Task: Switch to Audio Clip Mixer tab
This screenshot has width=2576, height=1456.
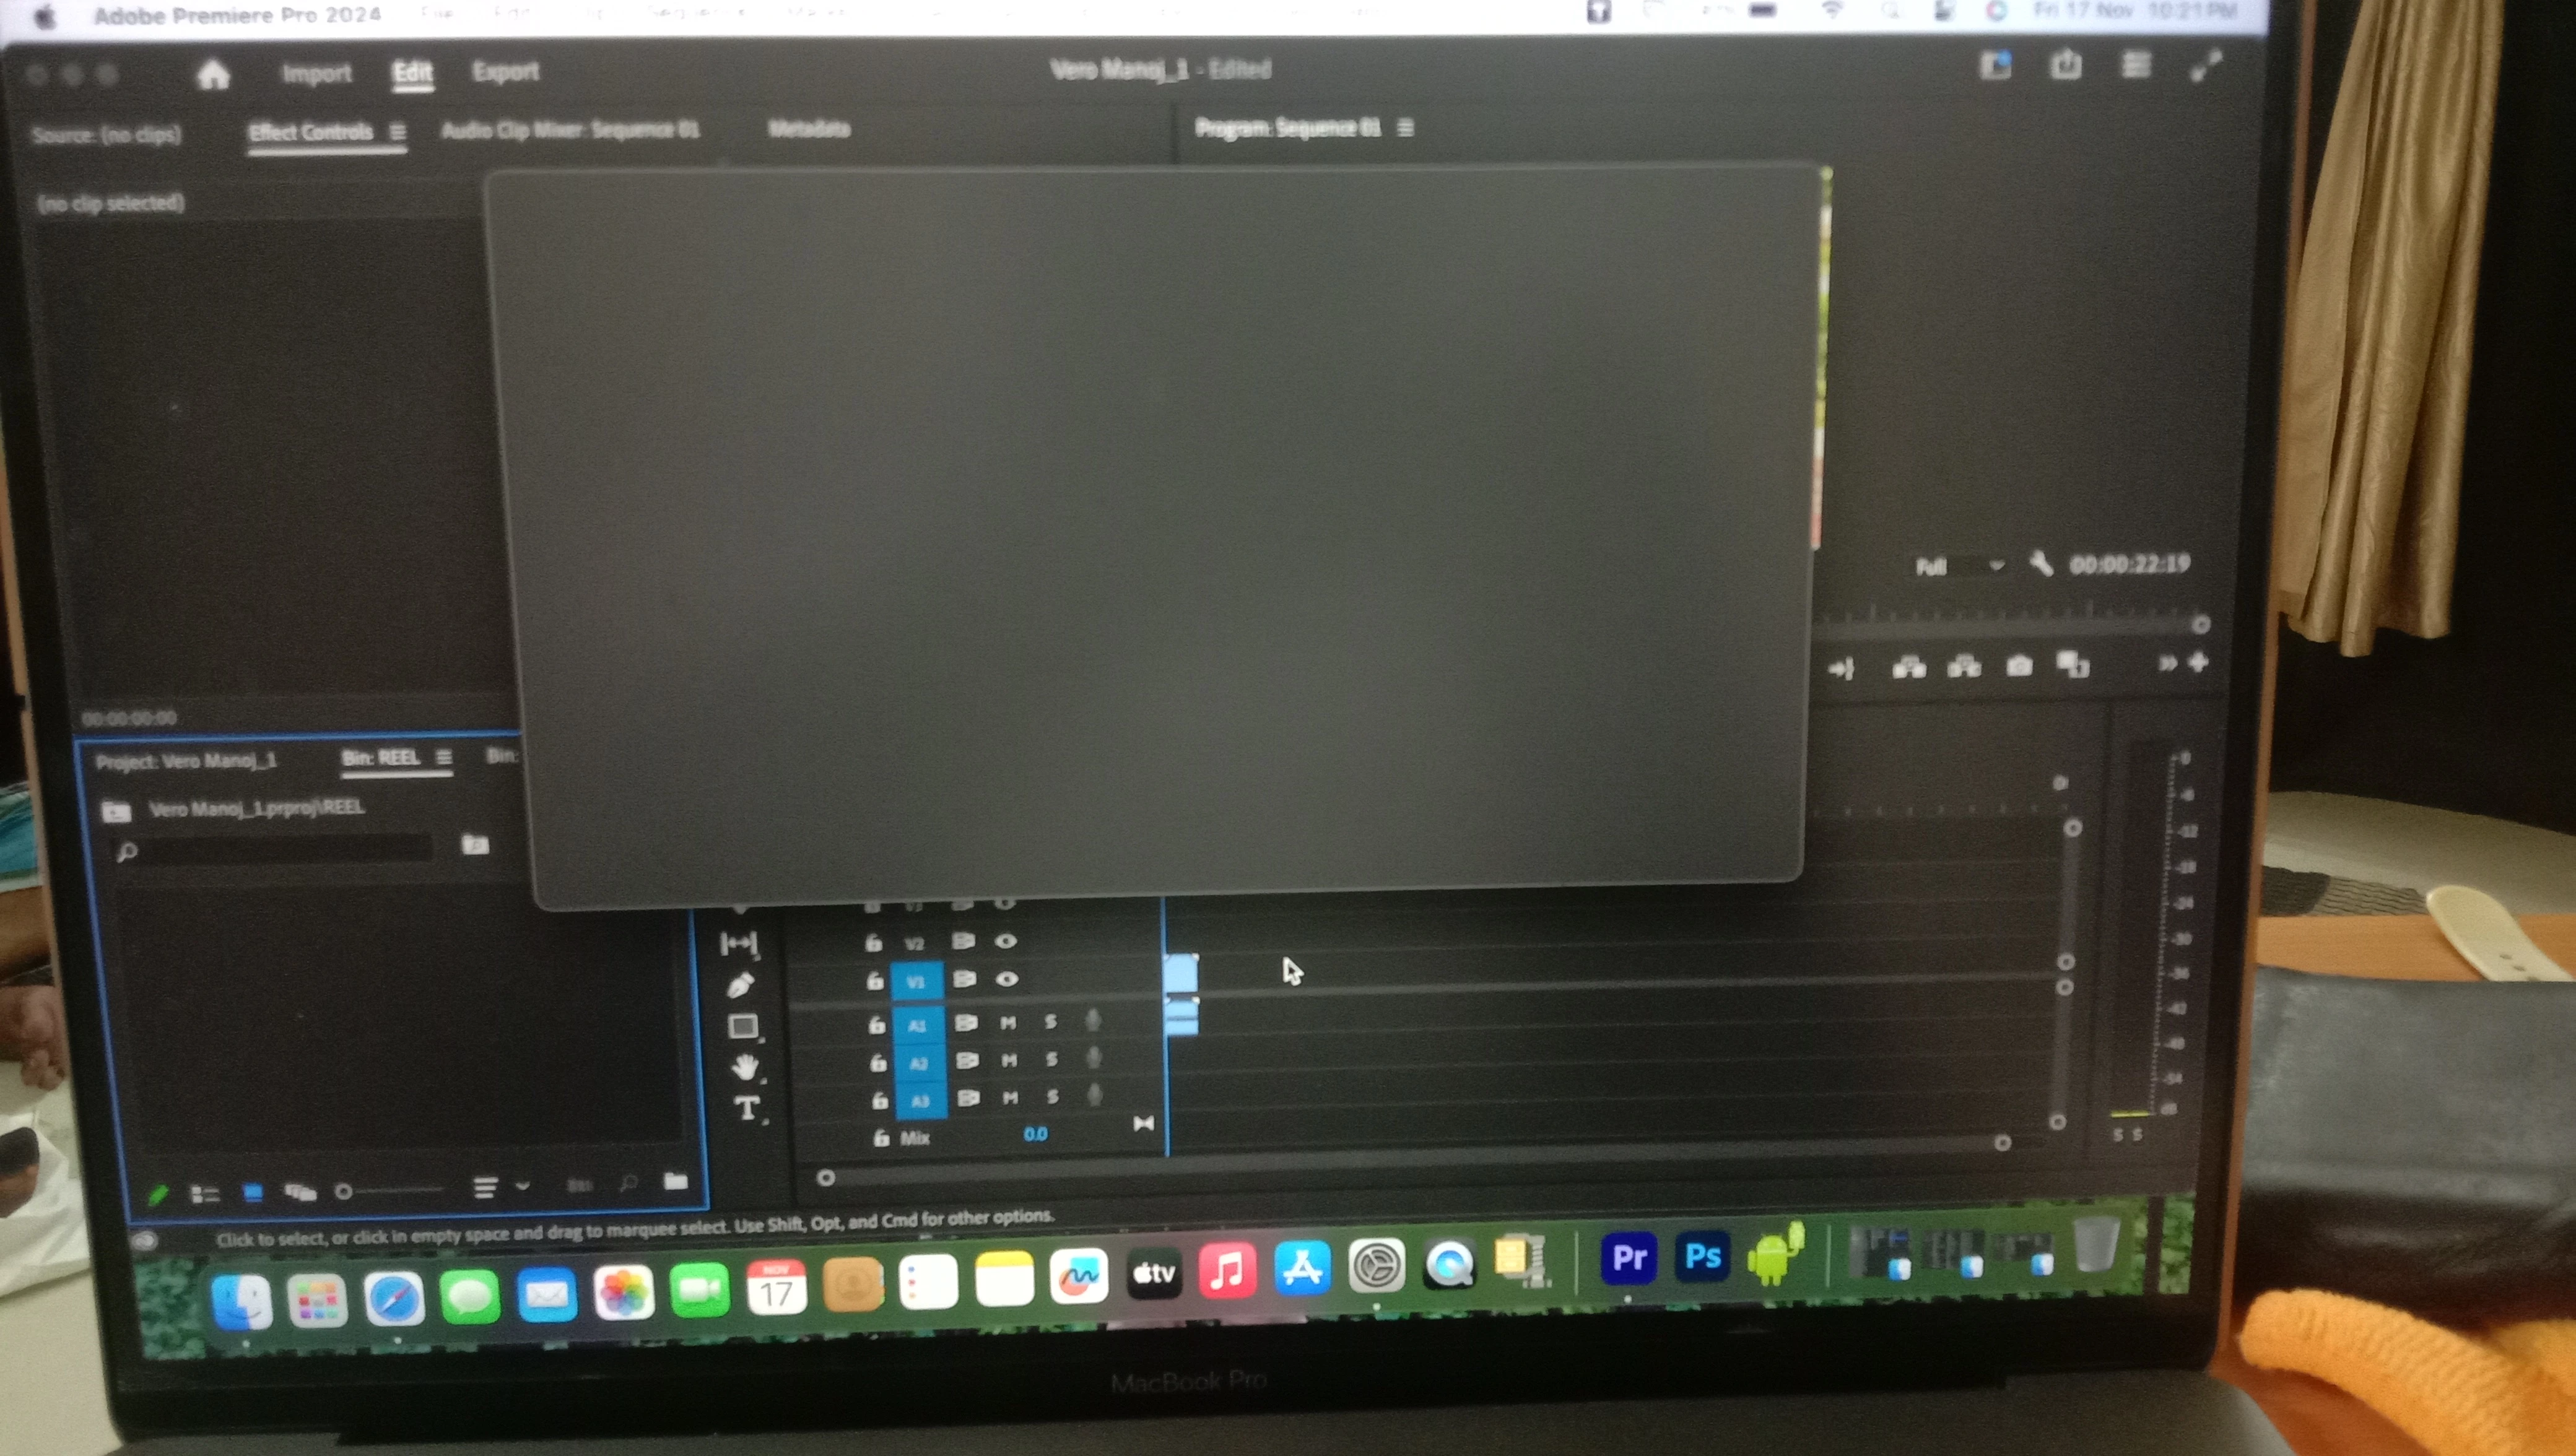Action: (x=570, y=130)
